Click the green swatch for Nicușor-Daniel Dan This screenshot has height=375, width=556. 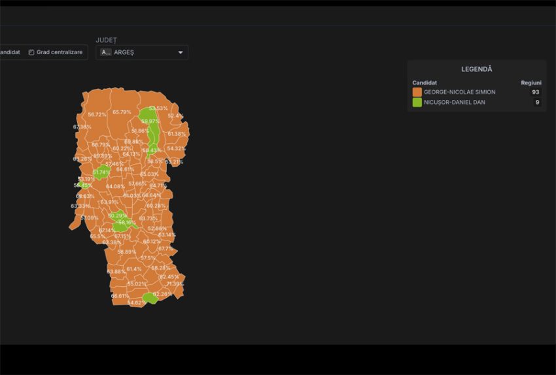click(x=417, y=102)
